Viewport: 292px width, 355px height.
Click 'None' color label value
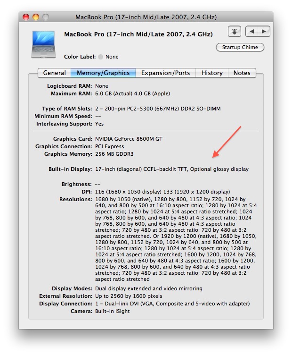[x=112, y=57]
